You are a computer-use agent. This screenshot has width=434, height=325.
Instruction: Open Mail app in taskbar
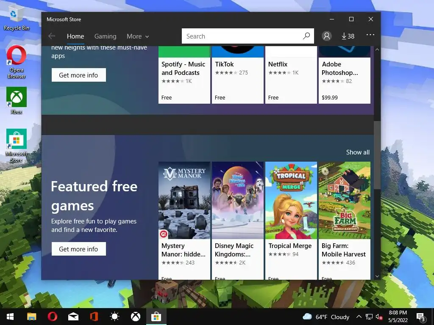tap(73, 317)
